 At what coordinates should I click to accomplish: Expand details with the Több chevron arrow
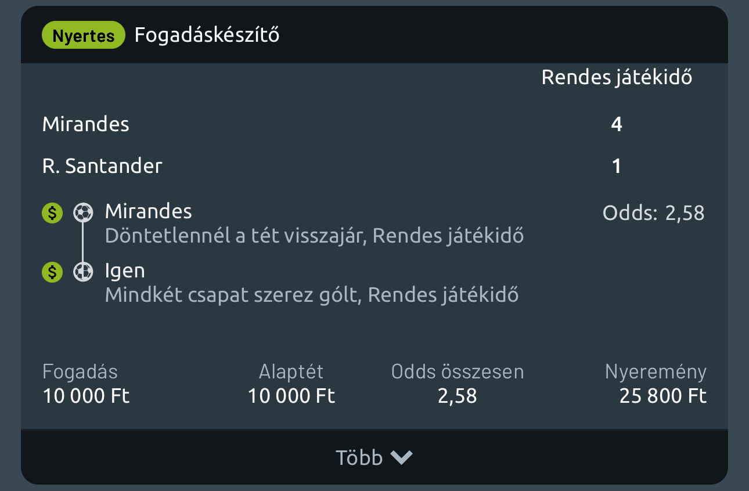(x=401, y=458)
